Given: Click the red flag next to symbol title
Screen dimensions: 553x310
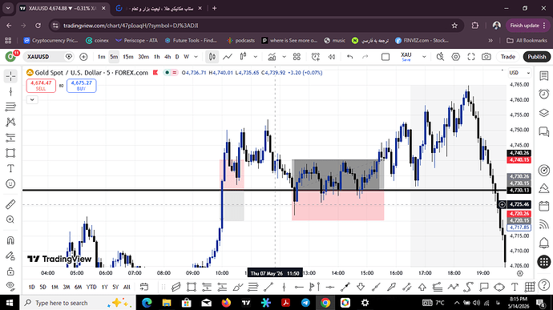Looking at the screenshot, I should [155, 73].
